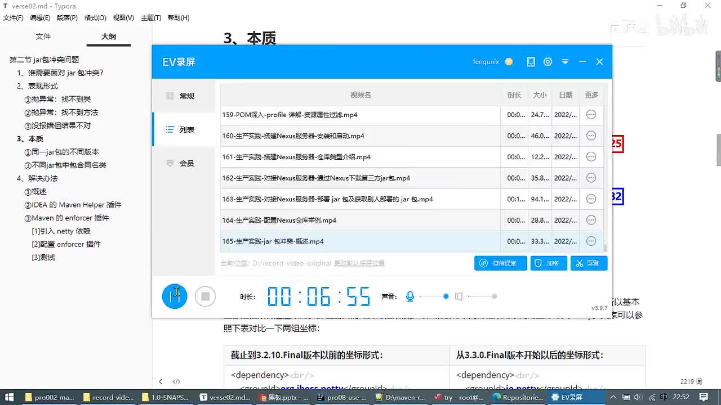Click the gold member coin icon next to fengunix
The image size is (721, 405).
509,62
